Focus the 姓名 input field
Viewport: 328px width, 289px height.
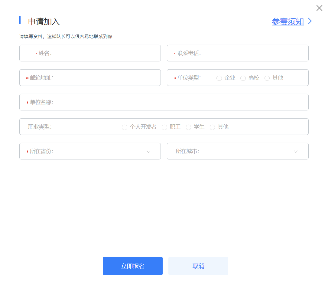pos(90,53)
